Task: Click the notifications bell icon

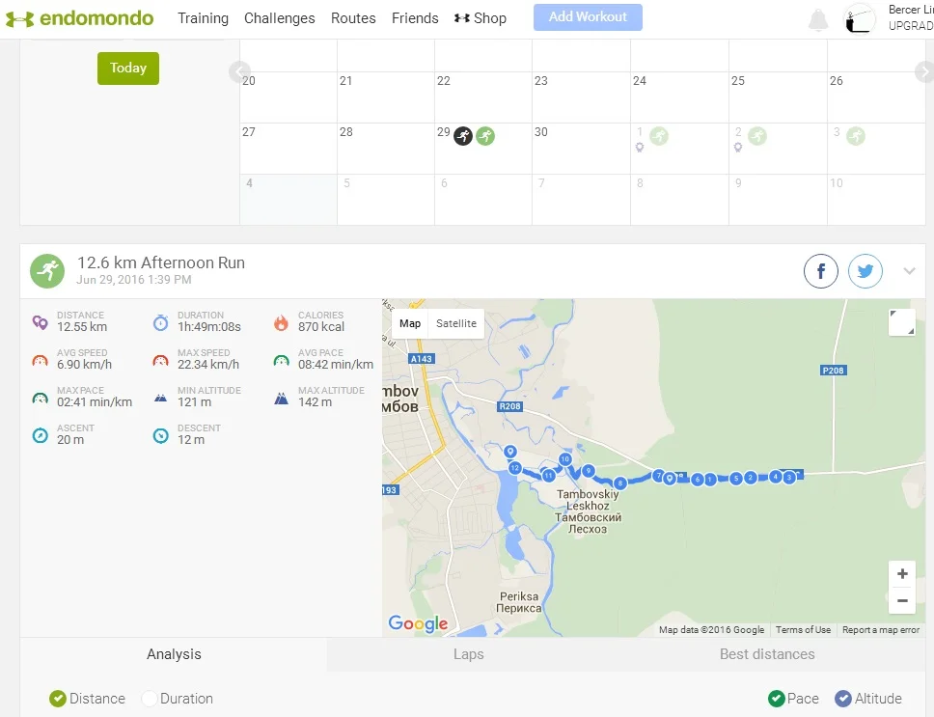Action: pos(818,19)
